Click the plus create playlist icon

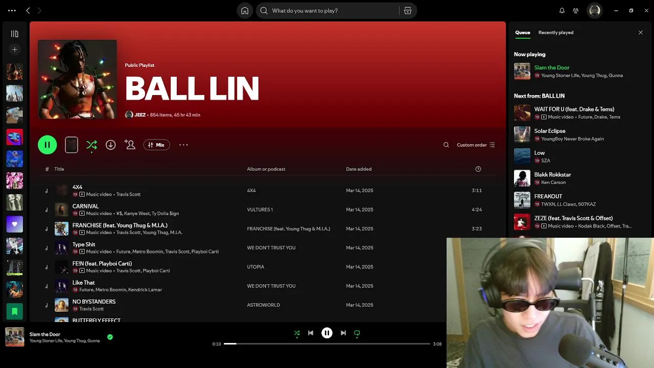pos(14,50)
